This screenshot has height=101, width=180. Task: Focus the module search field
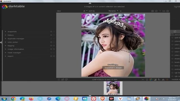pos(175,34)
